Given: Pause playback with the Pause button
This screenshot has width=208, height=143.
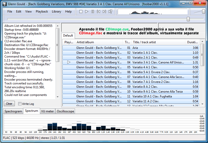Looking at the screenshot, I should (x=93, y=12).
